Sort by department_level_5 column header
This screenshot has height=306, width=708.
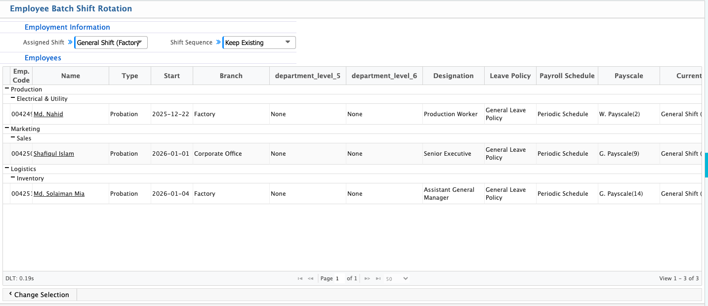coord(308,76)
